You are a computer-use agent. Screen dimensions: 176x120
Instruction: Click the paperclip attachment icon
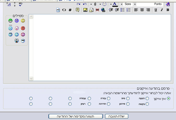[95, 4]
